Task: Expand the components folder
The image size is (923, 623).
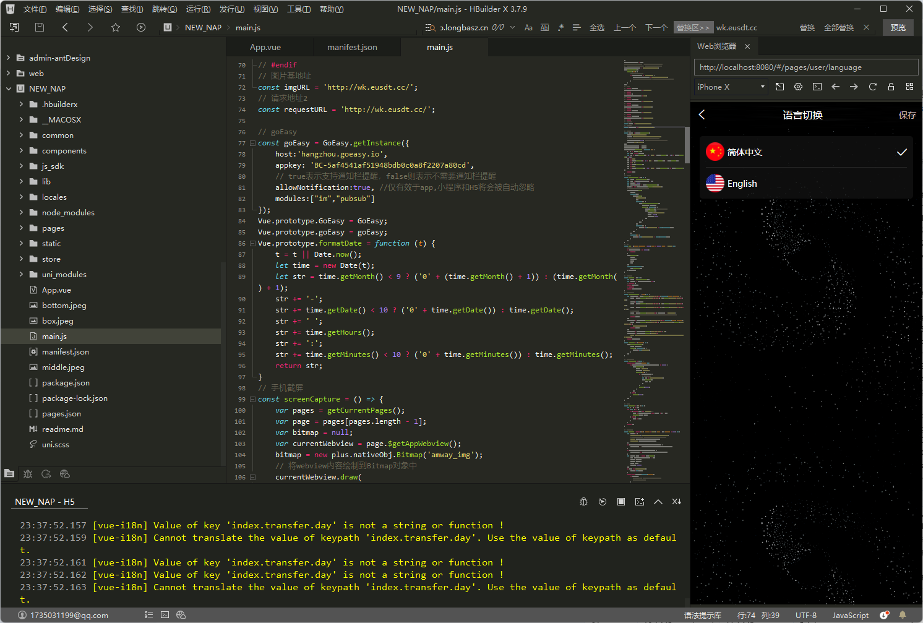Action: click(21, 150)
